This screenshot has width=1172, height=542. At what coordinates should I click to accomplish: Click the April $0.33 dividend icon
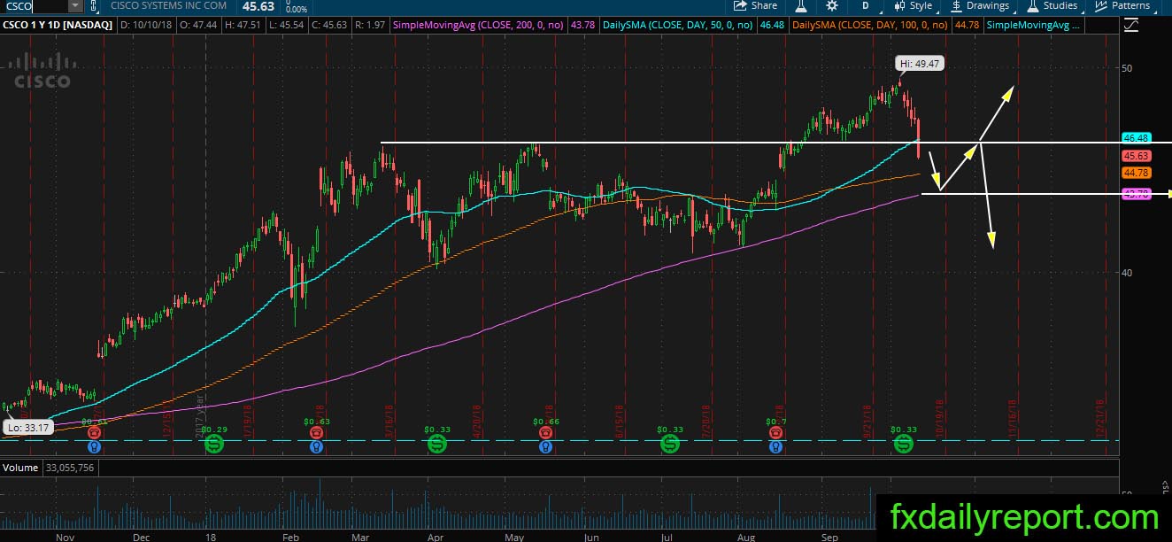(x=437, y=444)
